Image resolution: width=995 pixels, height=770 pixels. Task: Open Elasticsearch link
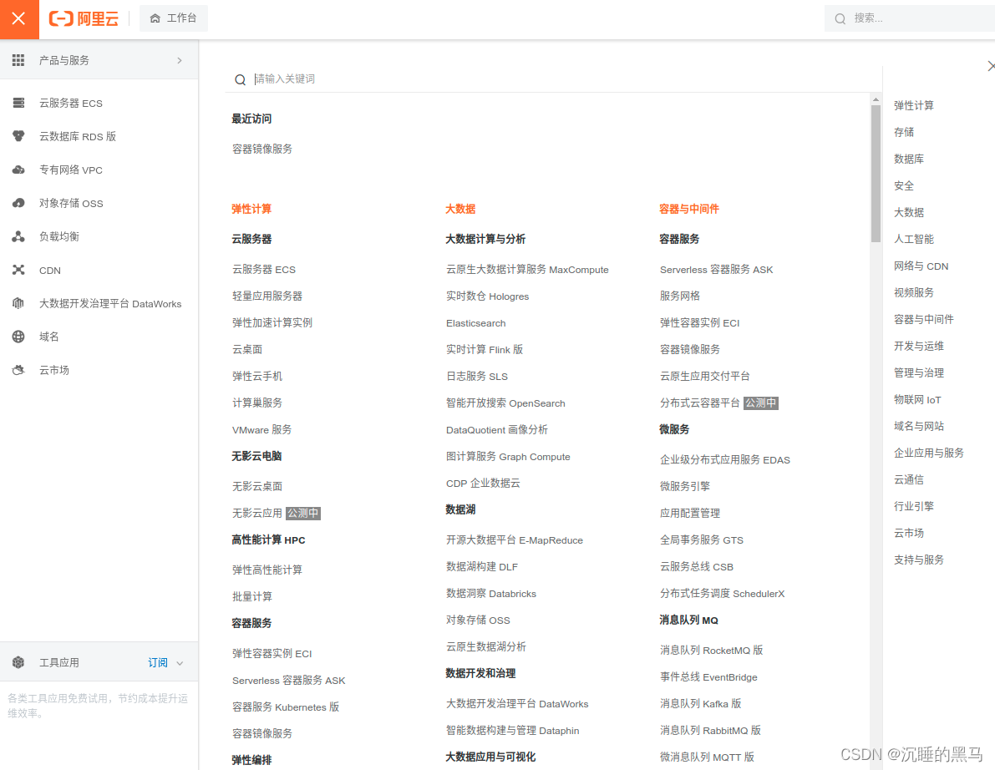tap(476, 323)
